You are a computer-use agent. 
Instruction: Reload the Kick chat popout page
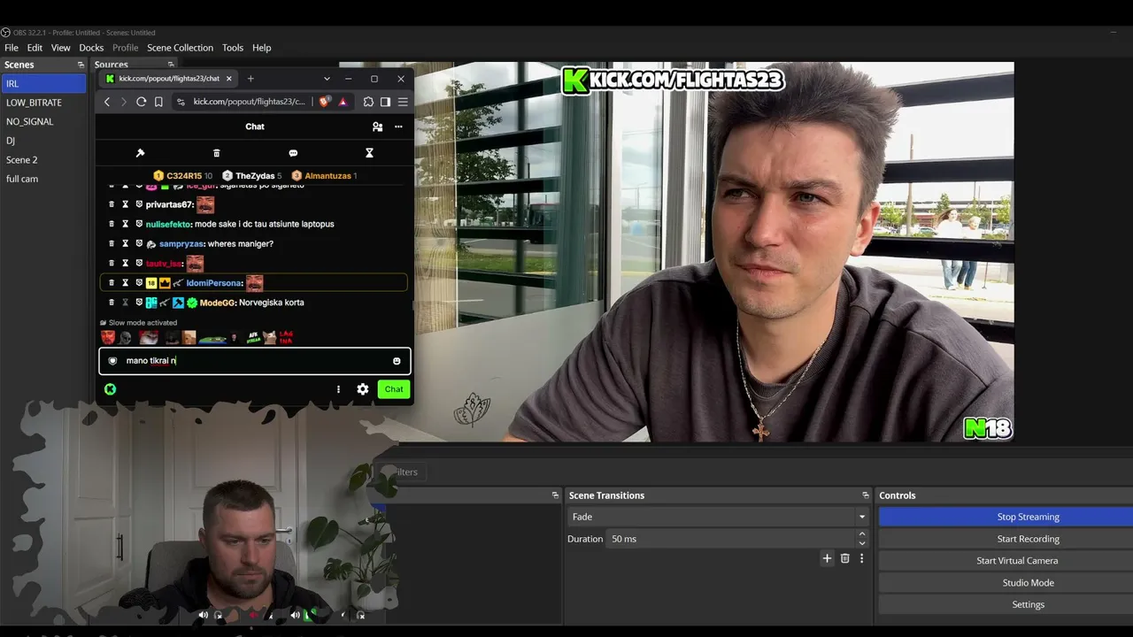pyautogui.click(x=141, y=102)
